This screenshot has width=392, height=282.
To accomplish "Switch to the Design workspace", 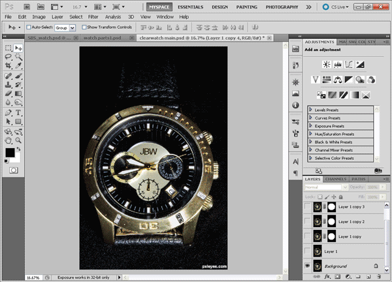I will click(x=220, y=7).
